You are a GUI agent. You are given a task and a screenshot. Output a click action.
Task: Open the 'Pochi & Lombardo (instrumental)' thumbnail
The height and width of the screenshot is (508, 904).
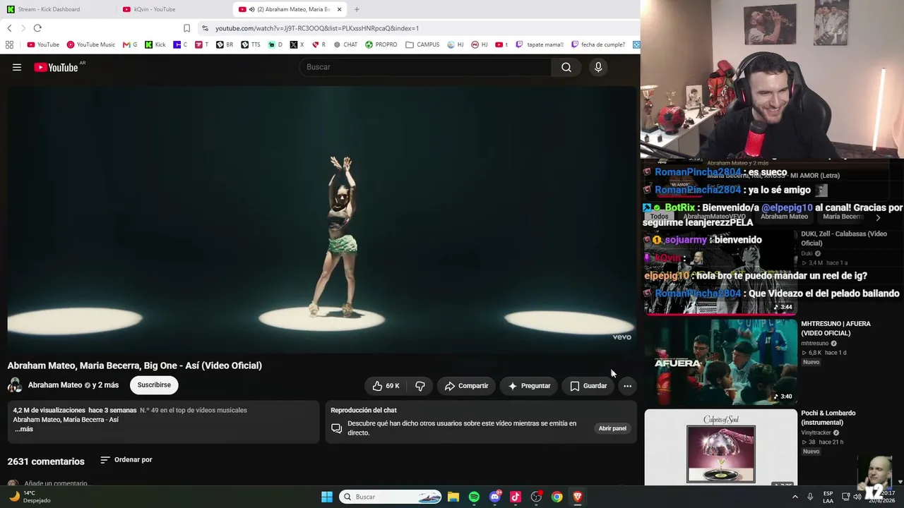[720, 447]
